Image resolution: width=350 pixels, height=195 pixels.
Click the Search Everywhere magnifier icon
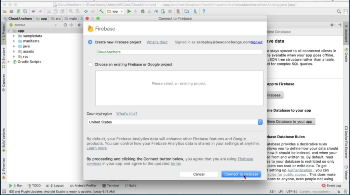point(339,11)
